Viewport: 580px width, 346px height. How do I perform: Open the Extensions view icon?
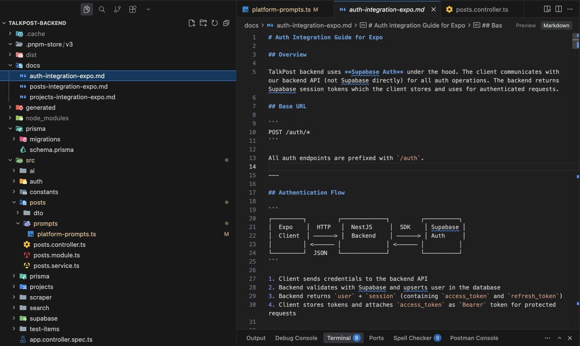coord(133,9)
